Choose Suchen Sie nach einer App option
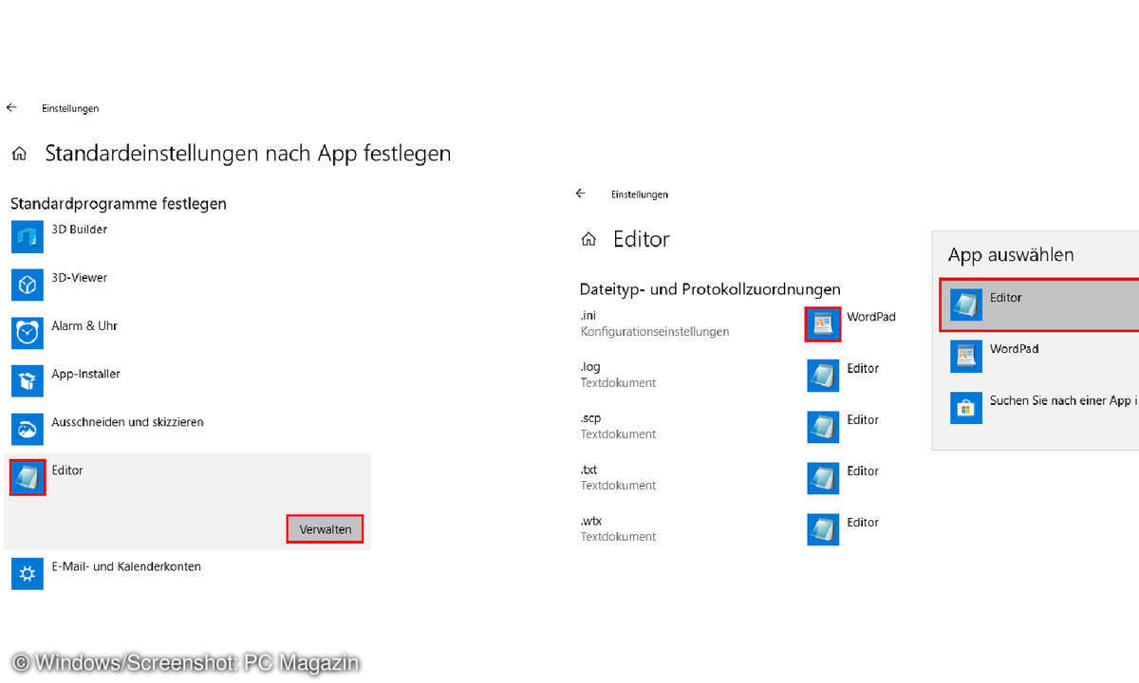Image resolution: width=1139 pixels, height=683 pixels. (1040, 407)
